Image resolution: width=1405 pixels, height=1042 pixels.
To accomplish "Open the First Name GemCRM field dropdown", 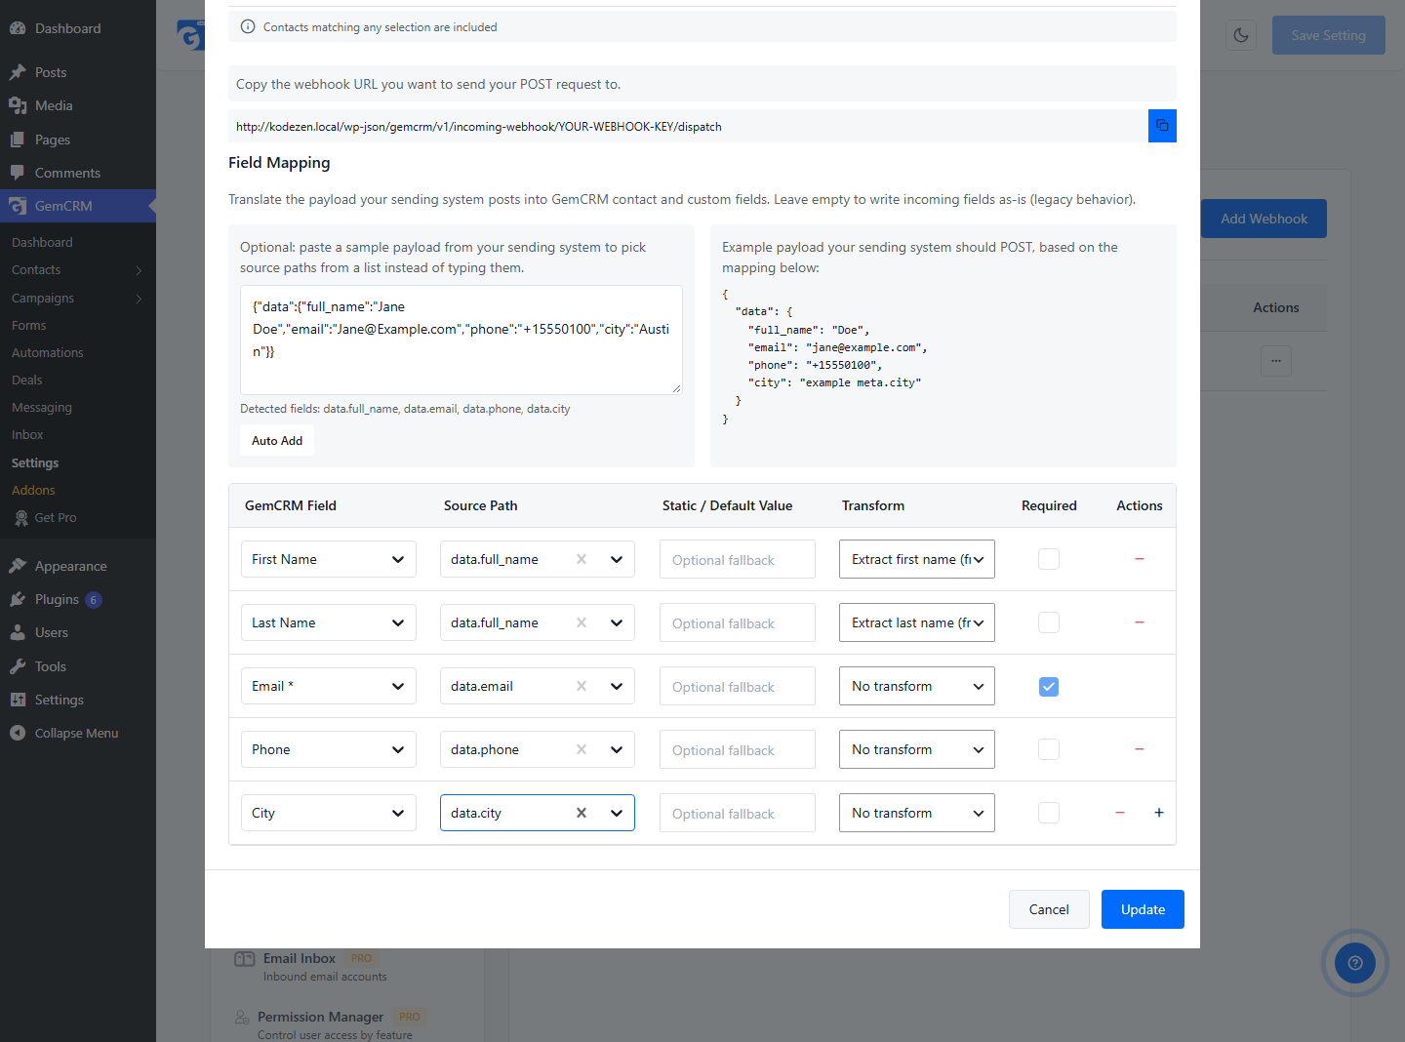I will click(x=329, y=559).
